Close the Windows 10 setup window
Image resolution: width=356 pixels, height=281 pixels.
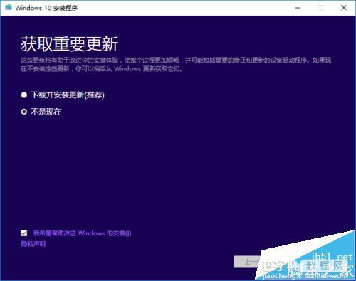click(x=344, y=8)
